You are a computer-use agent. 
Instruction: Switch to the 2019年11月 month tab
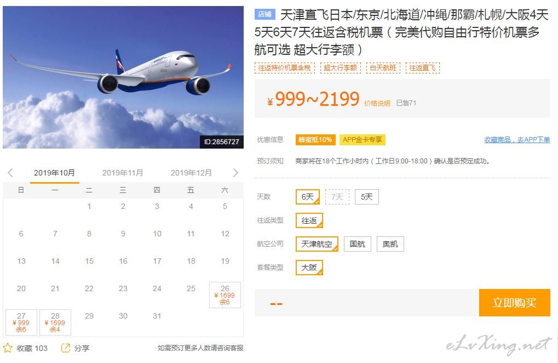[x=123, y=173]
